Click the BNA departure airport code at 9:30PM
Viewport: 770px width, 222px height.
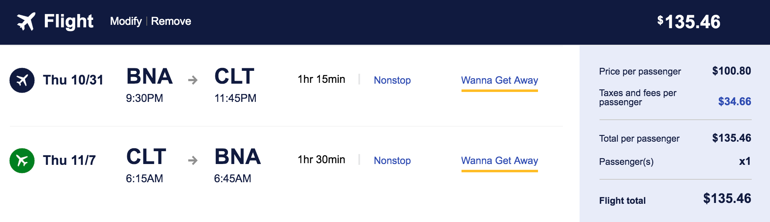149,76
